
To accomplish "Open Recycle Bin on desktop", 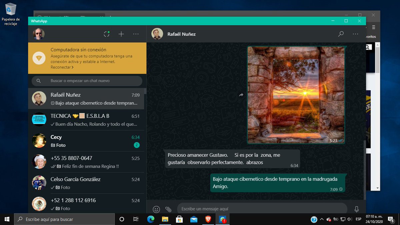I will click(11, 14).
